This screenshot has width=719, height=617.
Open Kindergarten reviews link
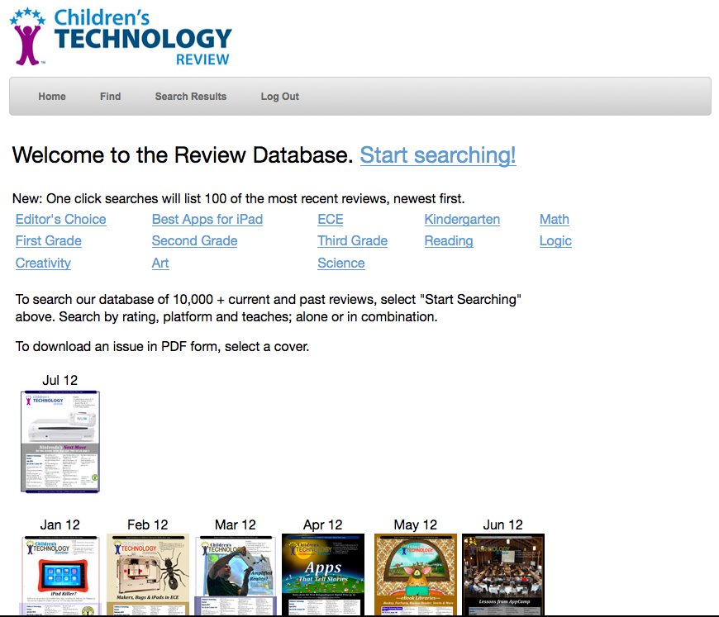tap(462, 219)
